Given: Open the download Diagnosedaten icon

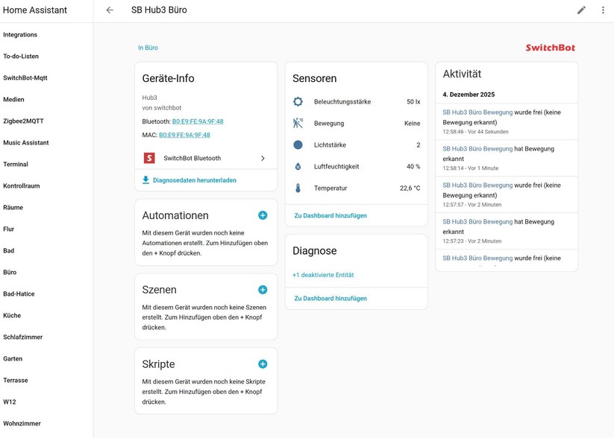Looking at the screenshot, I should click(145, 180).
